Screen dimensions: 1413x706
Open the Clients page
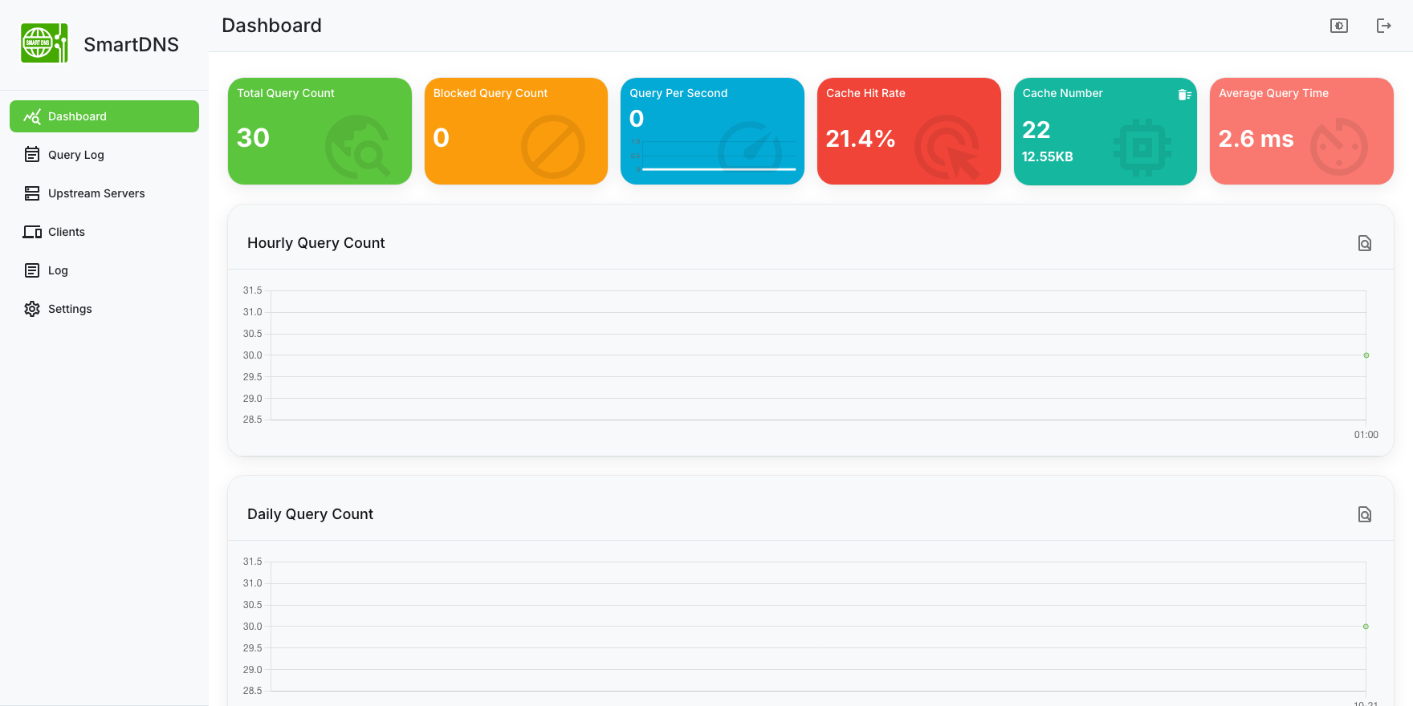point(104,232)
